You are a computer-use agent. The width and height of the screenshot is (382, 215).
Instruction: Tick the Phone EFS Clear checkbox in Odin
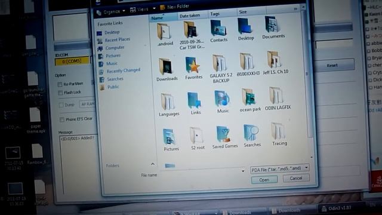click(62, 119)
